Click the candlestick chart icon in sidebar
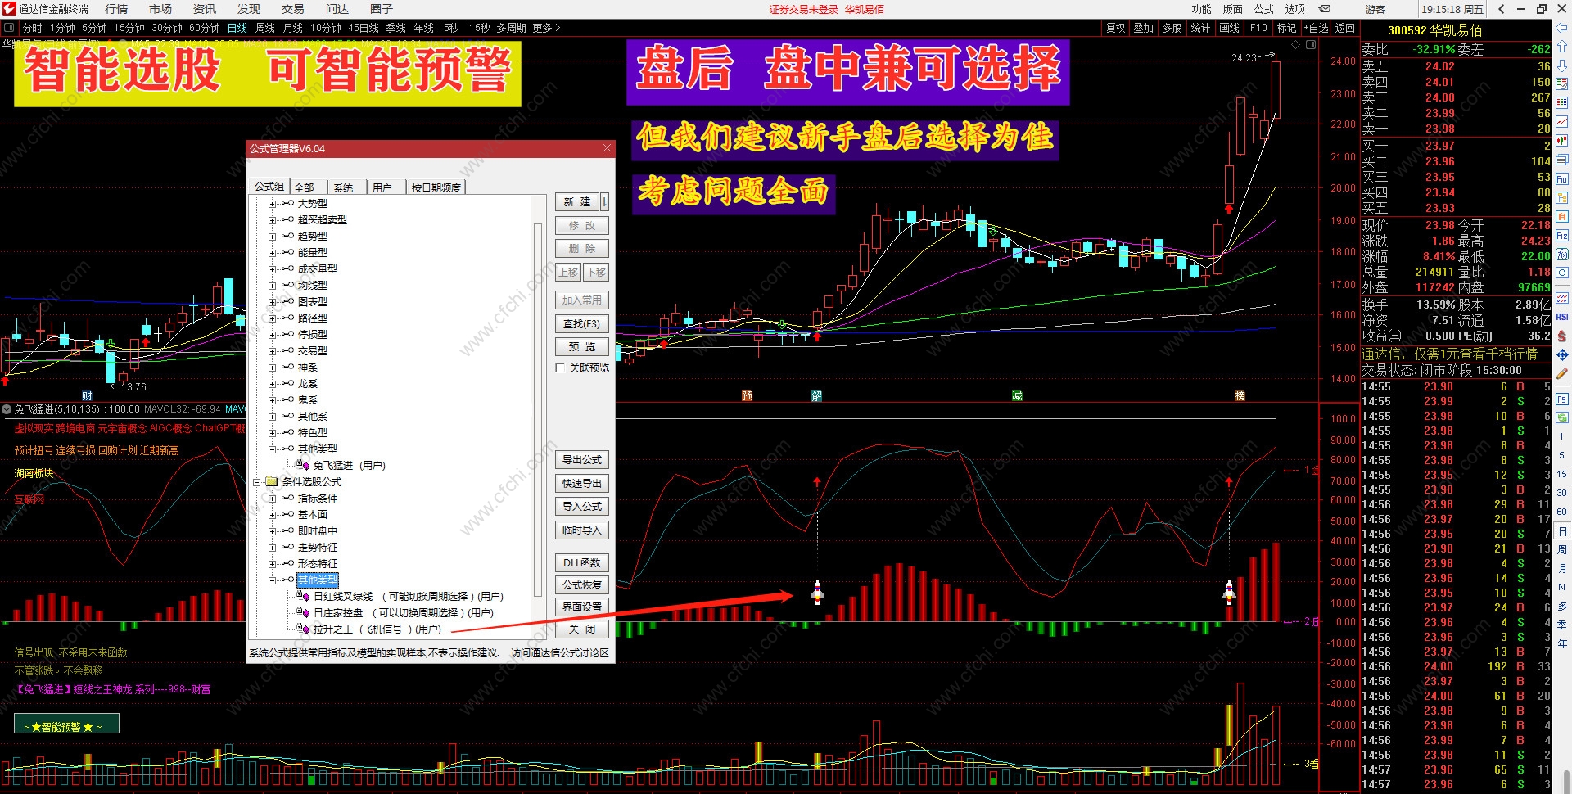This screenshot has height=794, width=1572. (x=1562, y=140)
